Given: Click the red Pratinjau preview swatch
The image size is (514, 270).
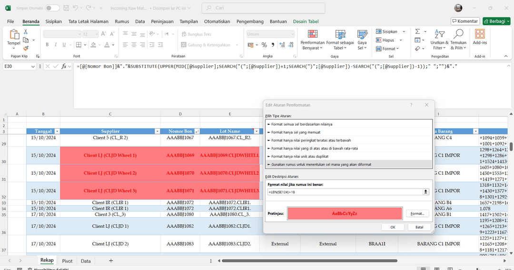Looking at the screenshot, I should 345,213.
